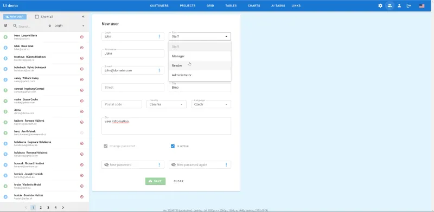Delete the demo user
The height and width of the screenshot is (212, 434).
click(82, 111)
